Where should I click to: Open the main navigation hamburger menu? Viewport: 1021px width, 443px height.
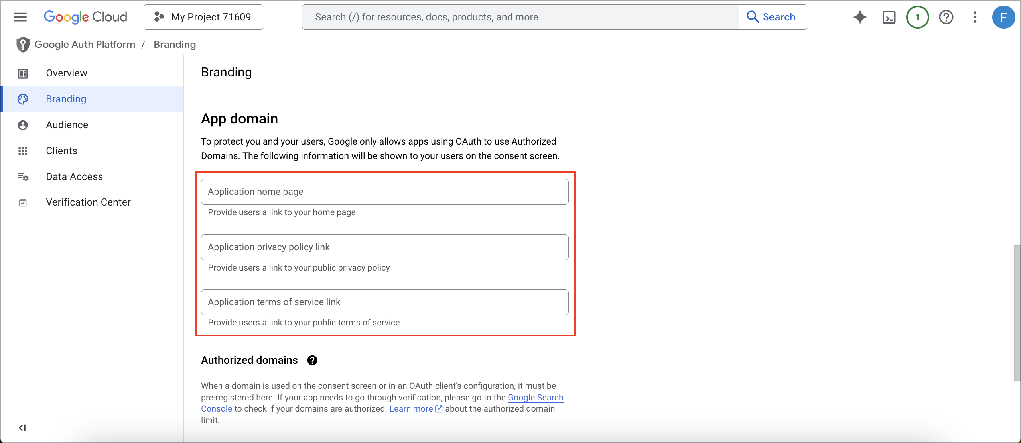(20, 17)
